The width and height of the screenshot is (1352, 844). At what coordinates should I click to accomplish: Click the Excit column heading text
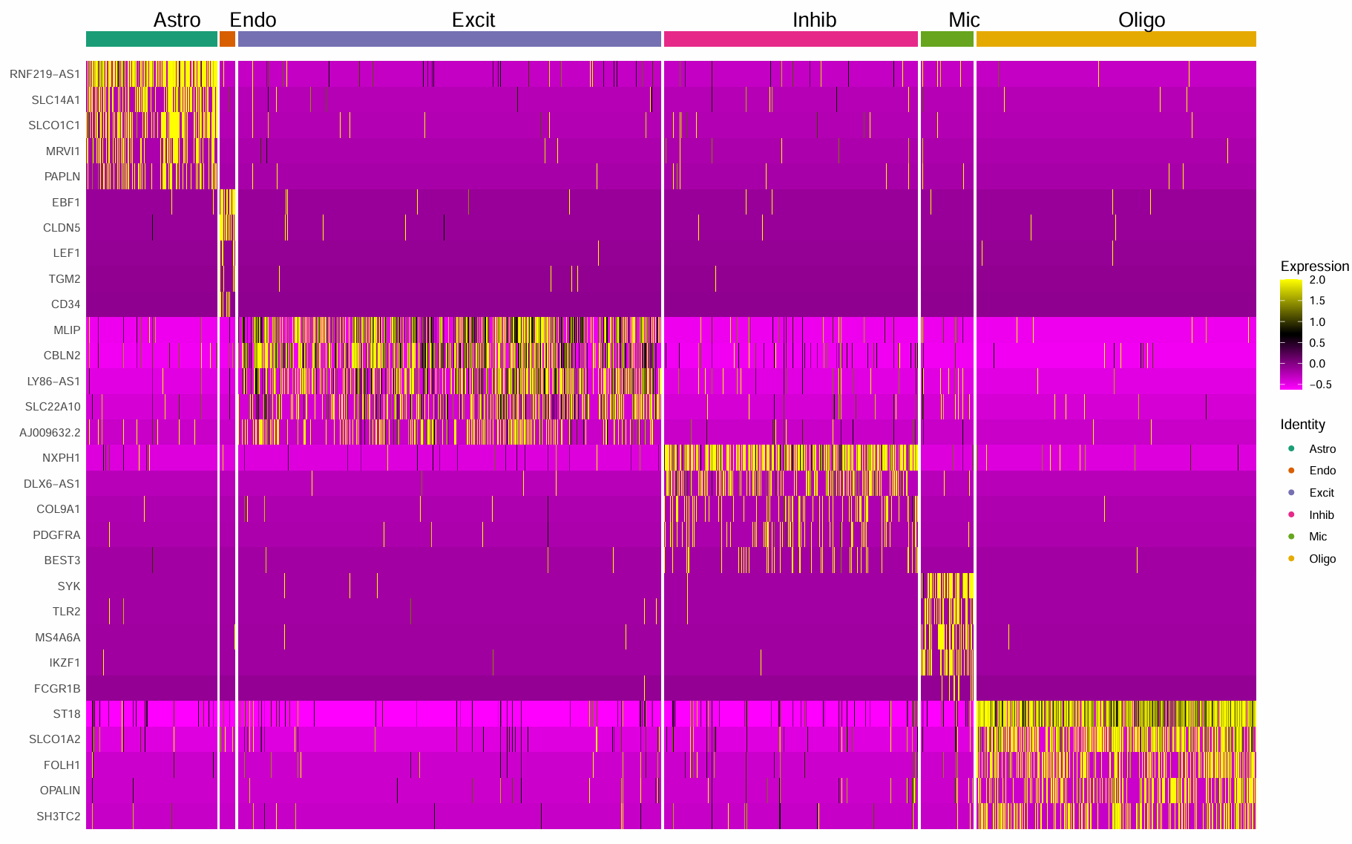pyautogui.click(x=473, y=20)
